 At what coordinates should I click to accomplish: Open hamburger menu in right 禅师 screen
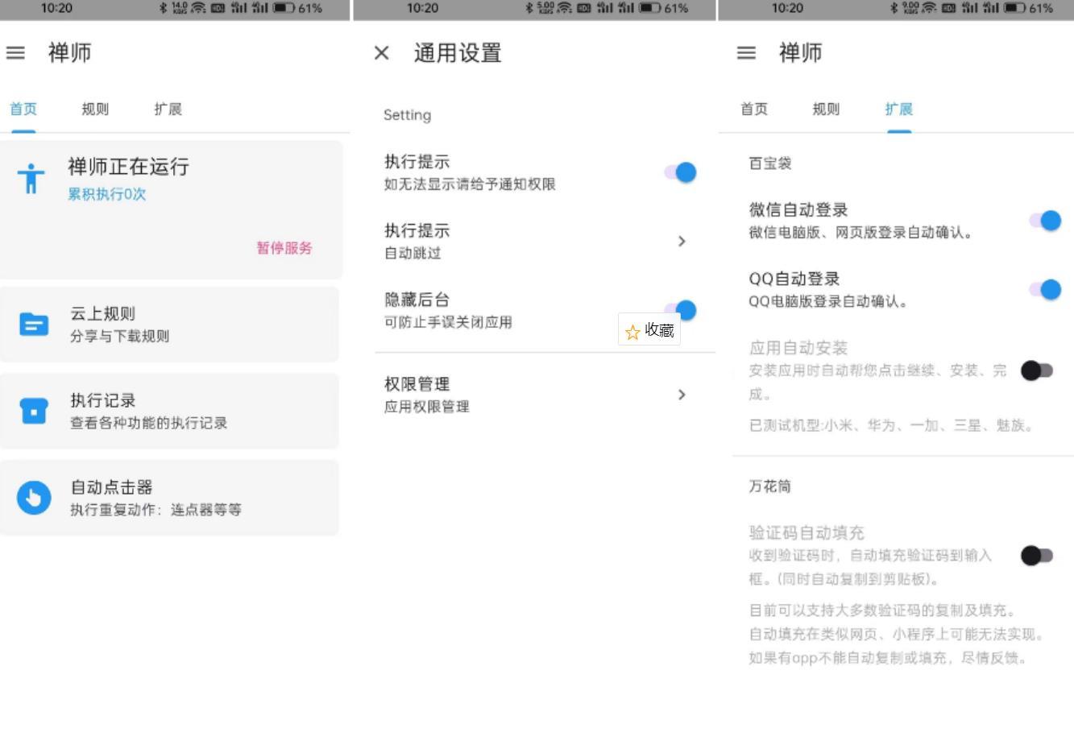click(746, 53)
